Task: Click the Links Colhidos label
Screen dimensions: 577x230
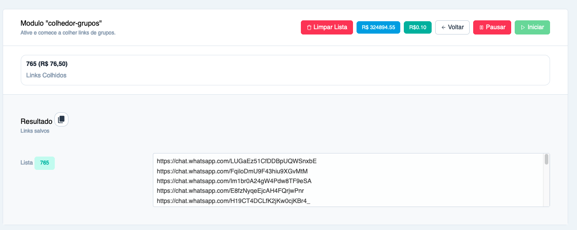Action: tap(46, 75)
